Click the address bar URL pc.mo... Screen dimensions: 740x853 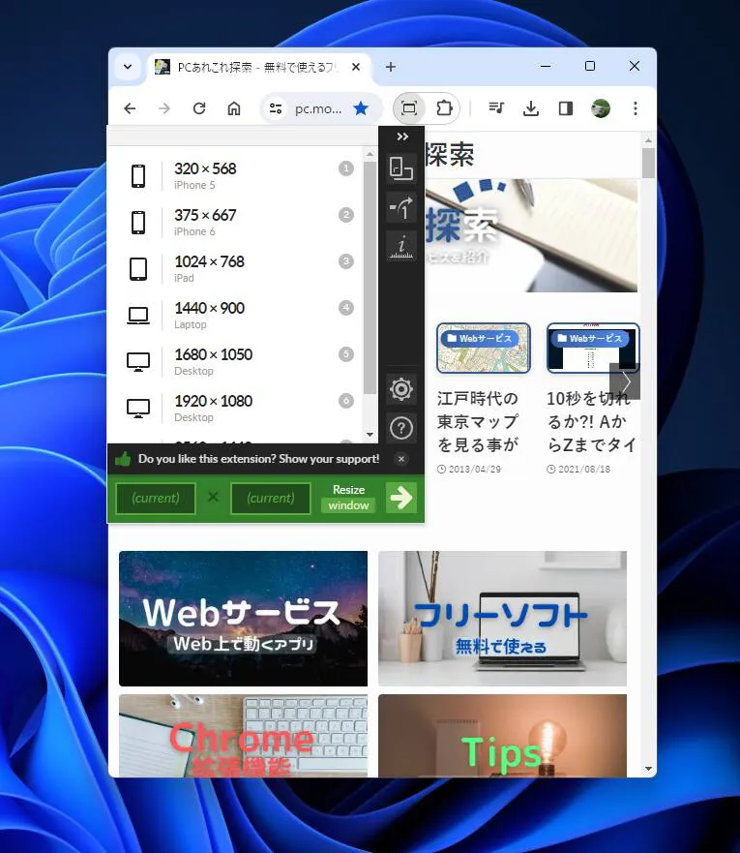point(318,109)
